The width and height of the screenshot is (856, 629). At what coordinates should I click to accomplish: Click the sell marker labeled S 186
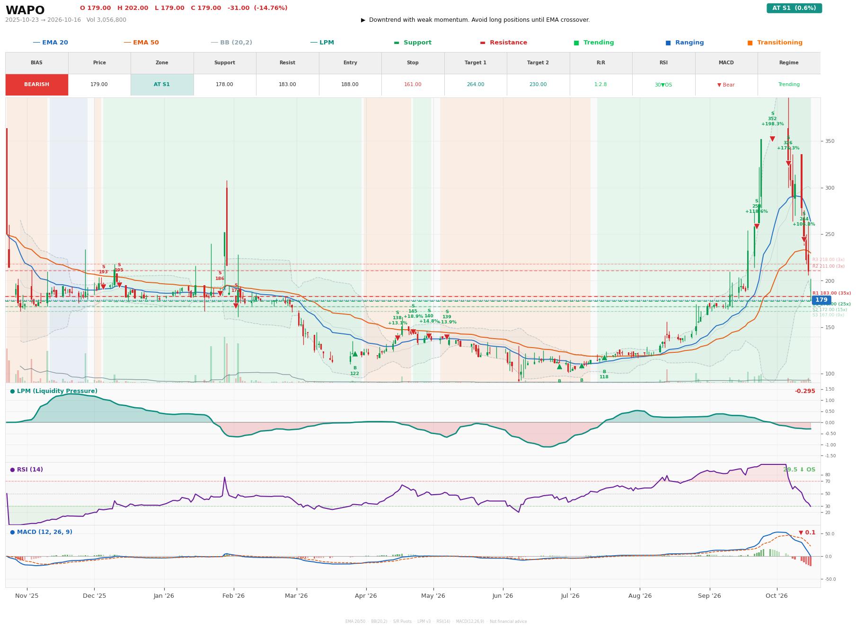[x=220, y=294]
